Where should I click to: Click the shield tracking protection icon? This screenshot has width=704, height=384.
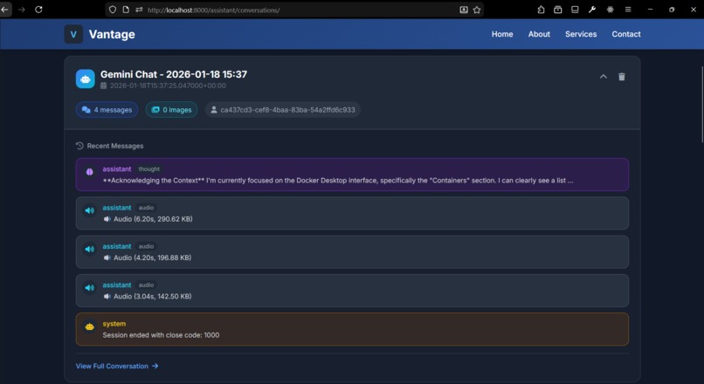tap(113, 10)
